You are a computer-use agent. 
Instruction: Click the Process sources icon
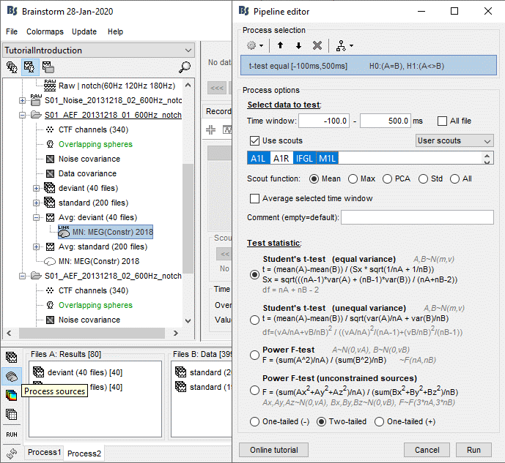(12, 376)
